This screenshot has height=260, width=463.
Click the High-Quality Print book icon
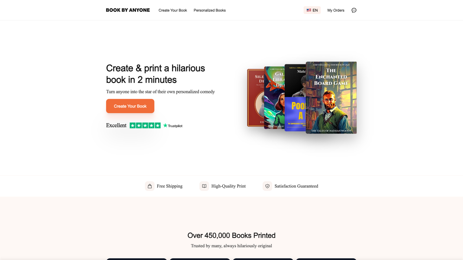[204, 186]
